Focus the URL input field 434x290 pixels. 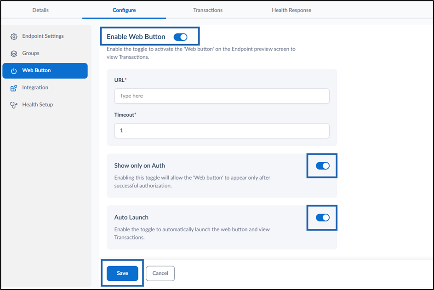tap(222, 96)
